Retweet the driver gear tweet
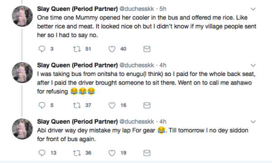Image resolution: width=272 pixels, height=163 pixels. [x=77, y=153]
